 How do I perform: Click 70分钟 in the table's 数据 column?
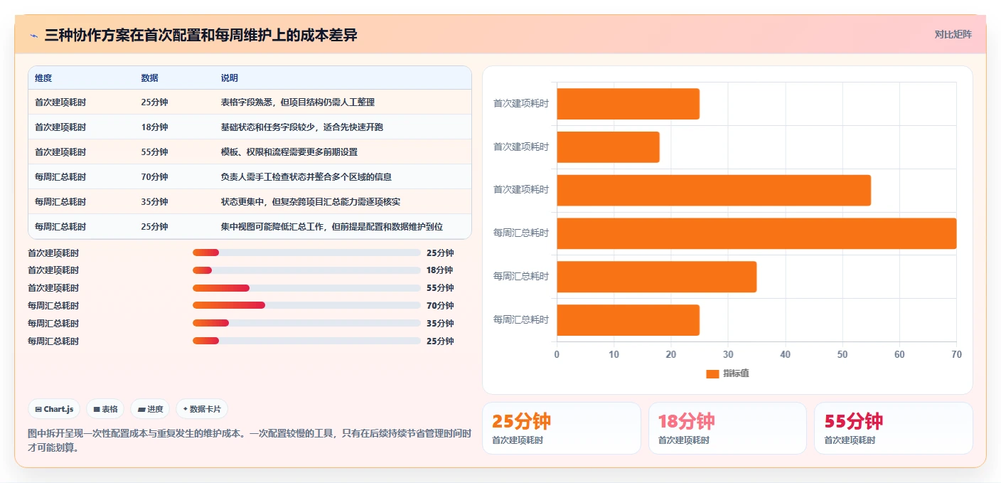click(x=154, y=176)
